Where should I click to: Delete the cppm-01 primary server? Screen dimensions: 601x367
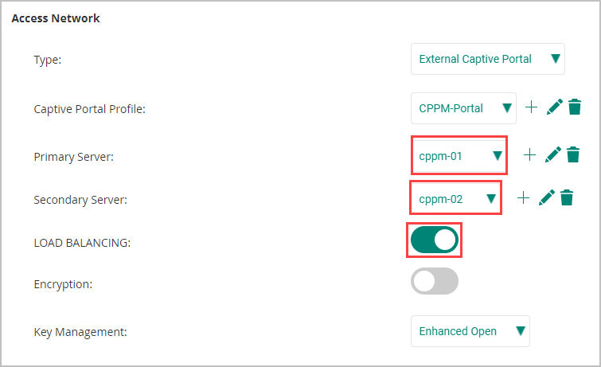573,155
